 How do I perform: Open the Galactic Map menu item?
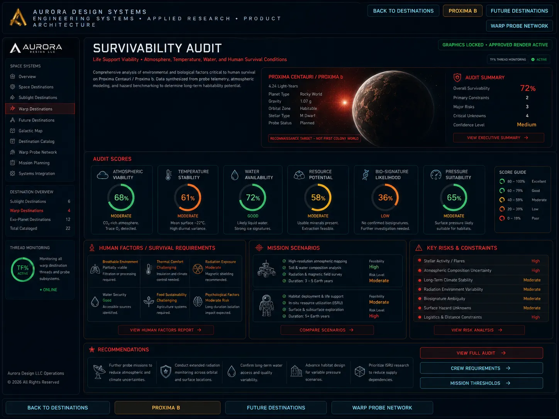(x=40, y=131)
